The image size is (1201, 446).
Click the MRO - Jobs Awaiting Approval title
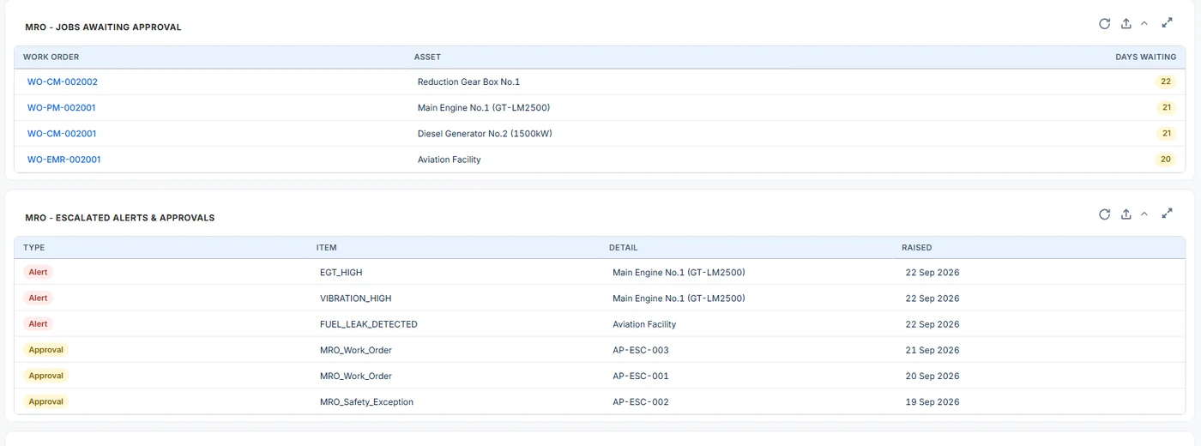pyautogui.click(x=103, y=27)
